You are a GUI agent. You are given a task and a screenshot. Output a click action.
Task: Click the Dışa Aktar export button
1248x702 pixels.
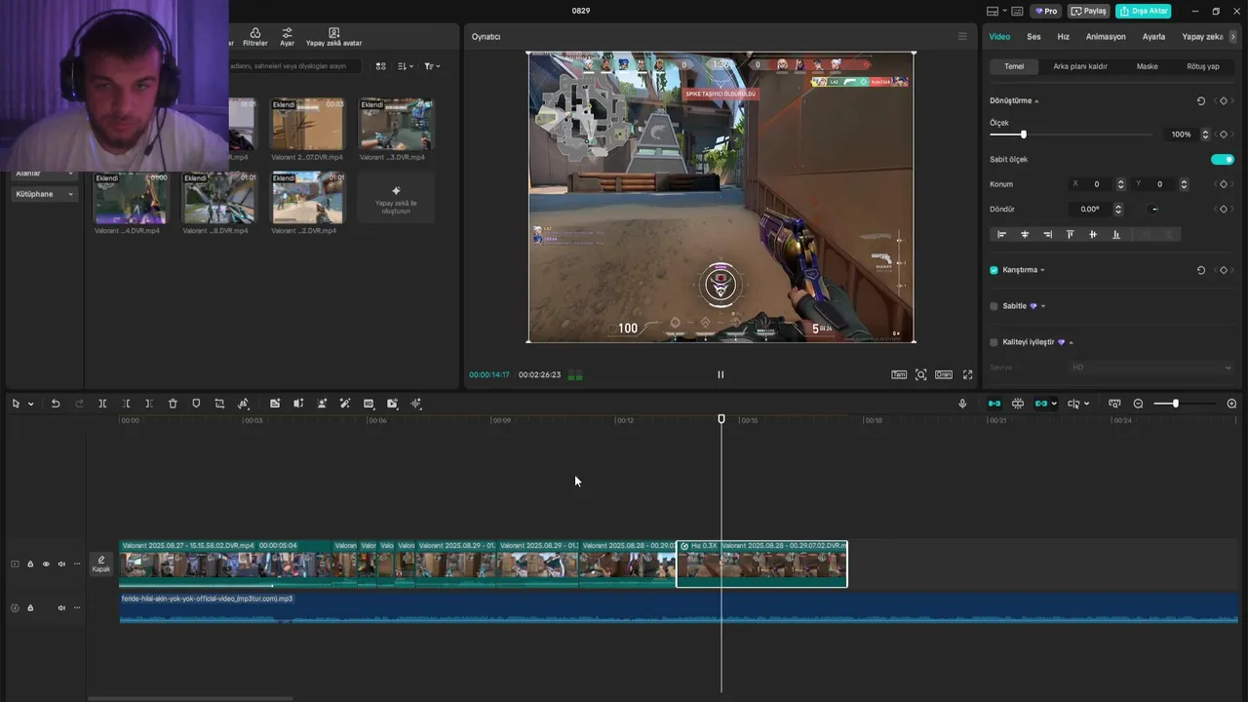click(1144, 11)
